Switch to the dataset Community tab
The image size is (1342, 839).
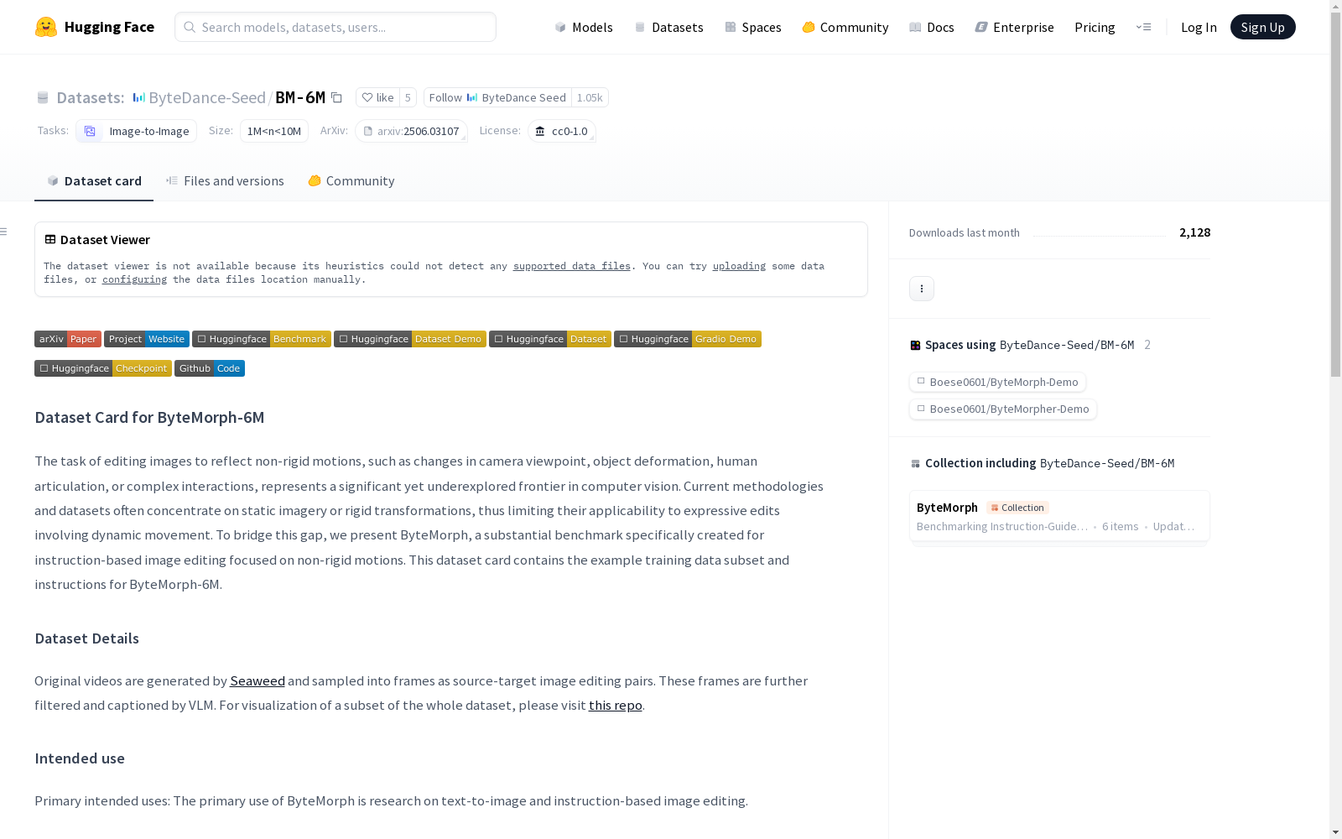[x=351, y=180]
